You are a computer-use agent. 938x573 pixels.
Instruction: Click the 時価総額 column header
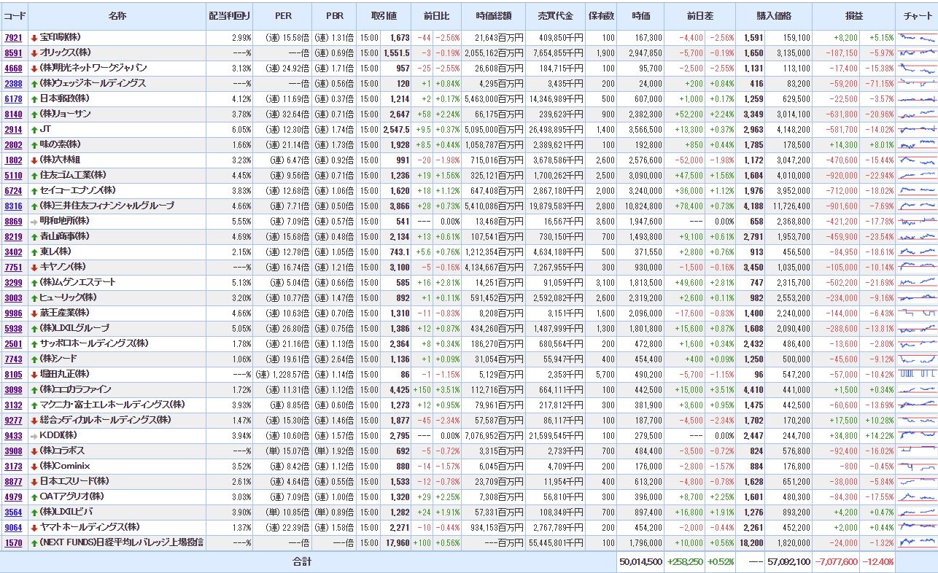coord(493,15)
